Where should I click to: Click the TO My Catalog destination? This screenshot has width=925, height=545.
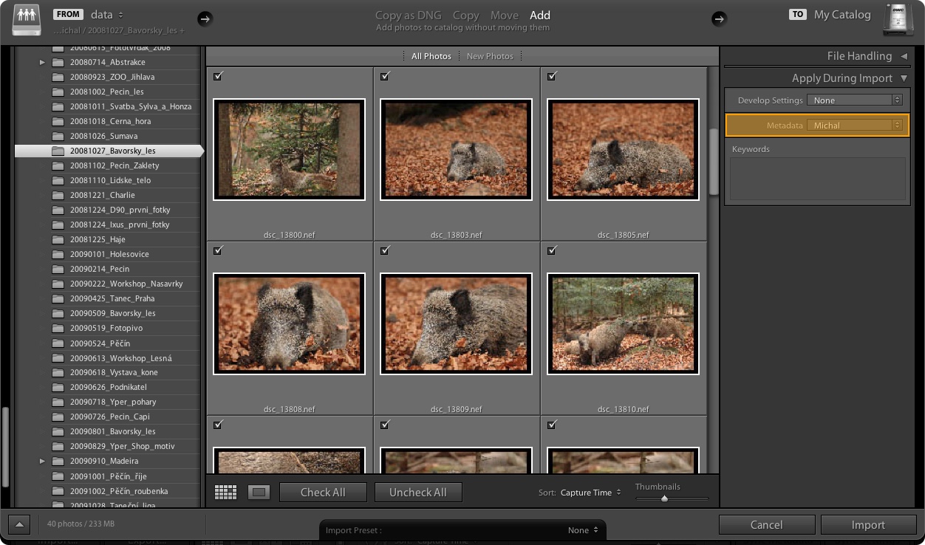pos(842,15)
